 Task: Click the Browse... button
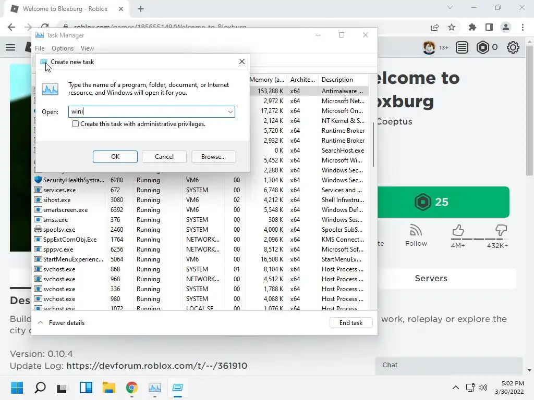click(x=213, y=157)
